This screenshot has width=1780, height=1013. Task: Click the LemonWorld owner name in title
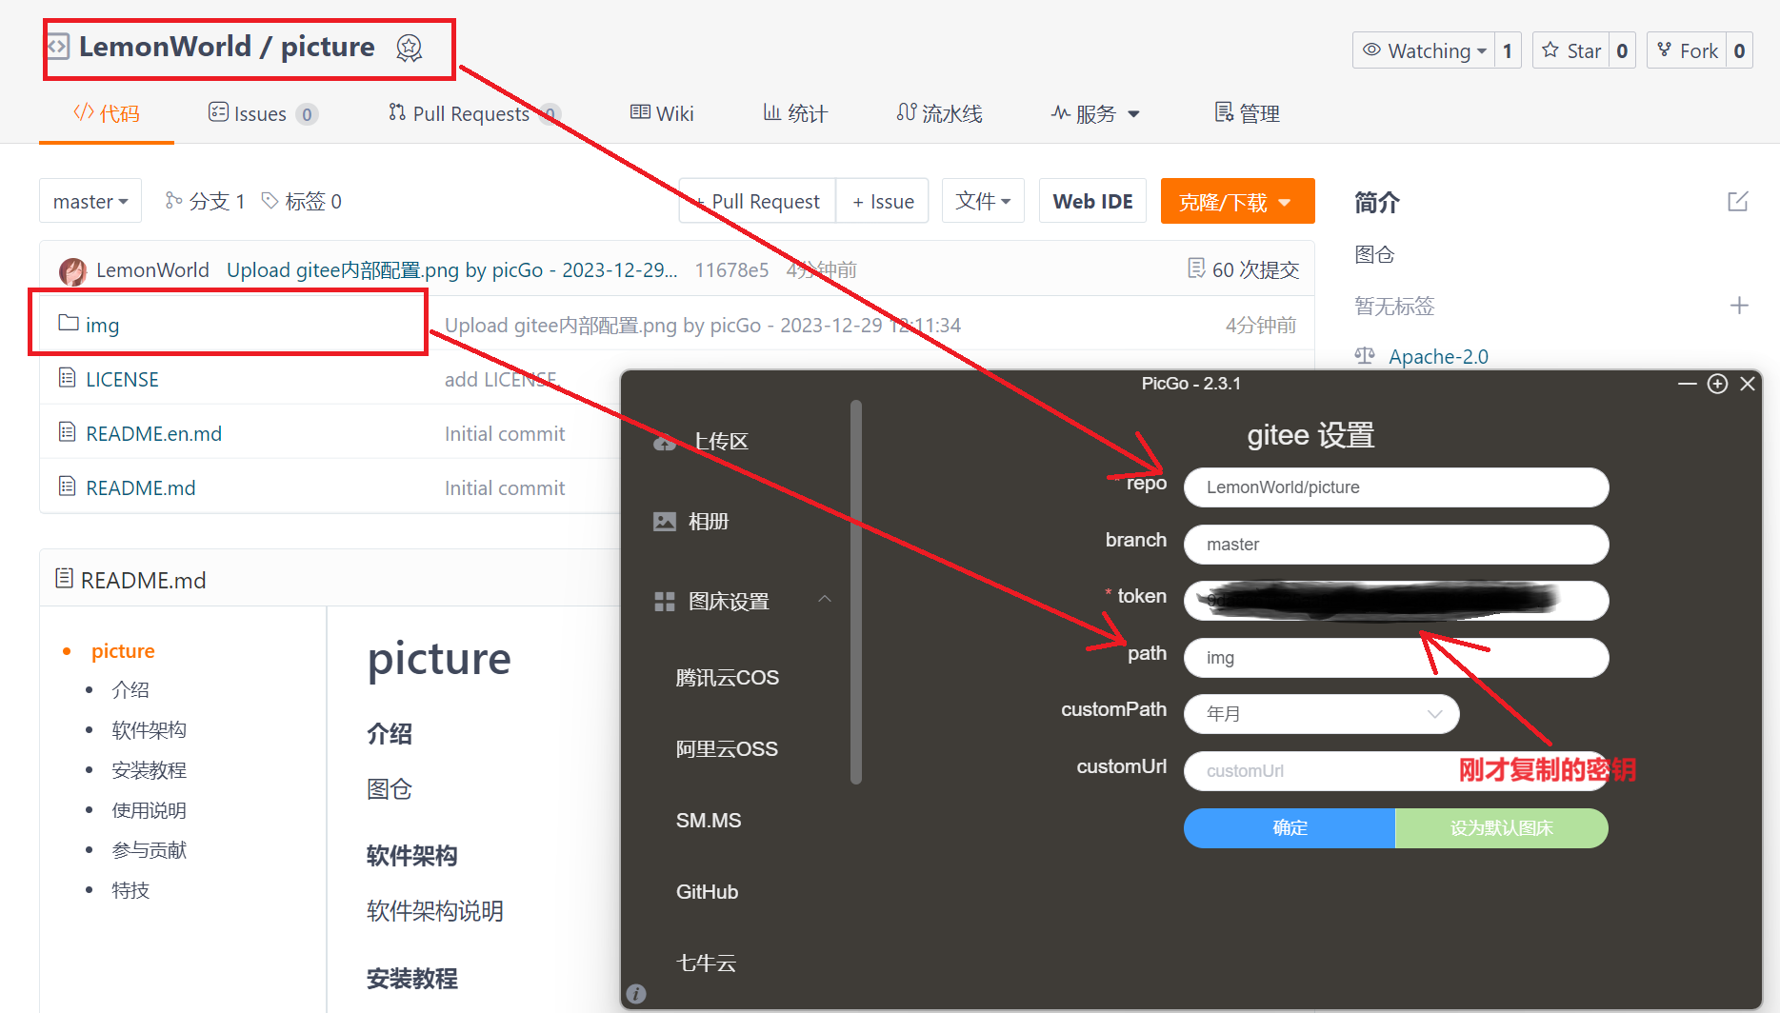coord(165,46)
